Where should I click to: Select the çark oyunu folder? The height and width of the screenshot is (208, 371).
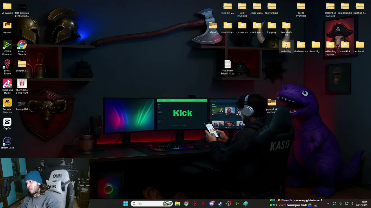[242, 27]
